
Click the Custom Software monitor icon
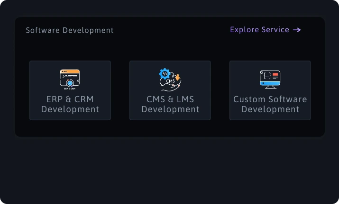(270, 79)
